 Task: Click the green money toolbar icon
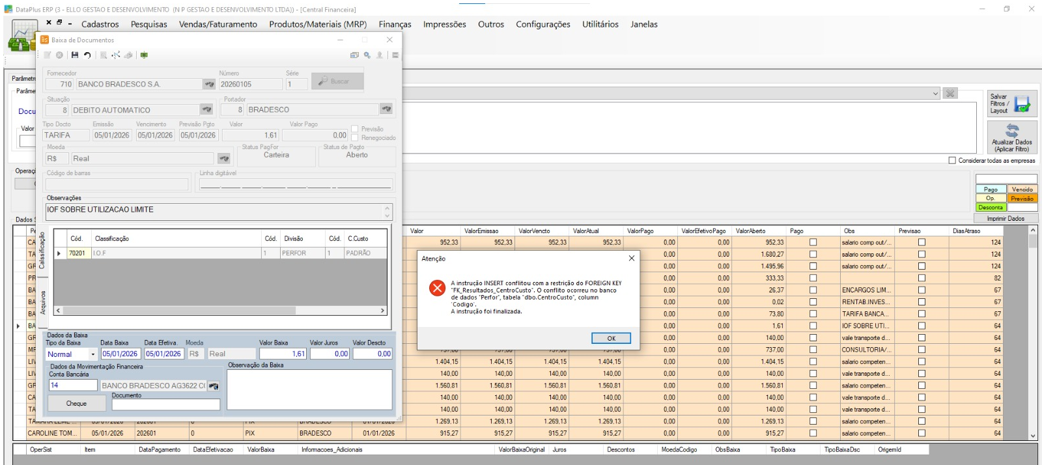[x=144, y=55]
